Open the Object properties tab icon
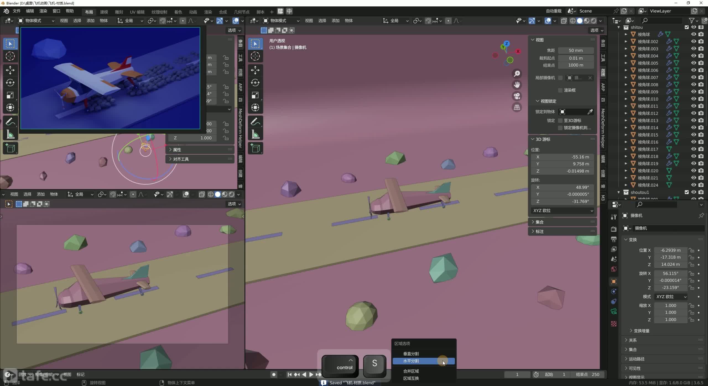The width and height of the screenshot is (708, 386). (x=614, y=281)
